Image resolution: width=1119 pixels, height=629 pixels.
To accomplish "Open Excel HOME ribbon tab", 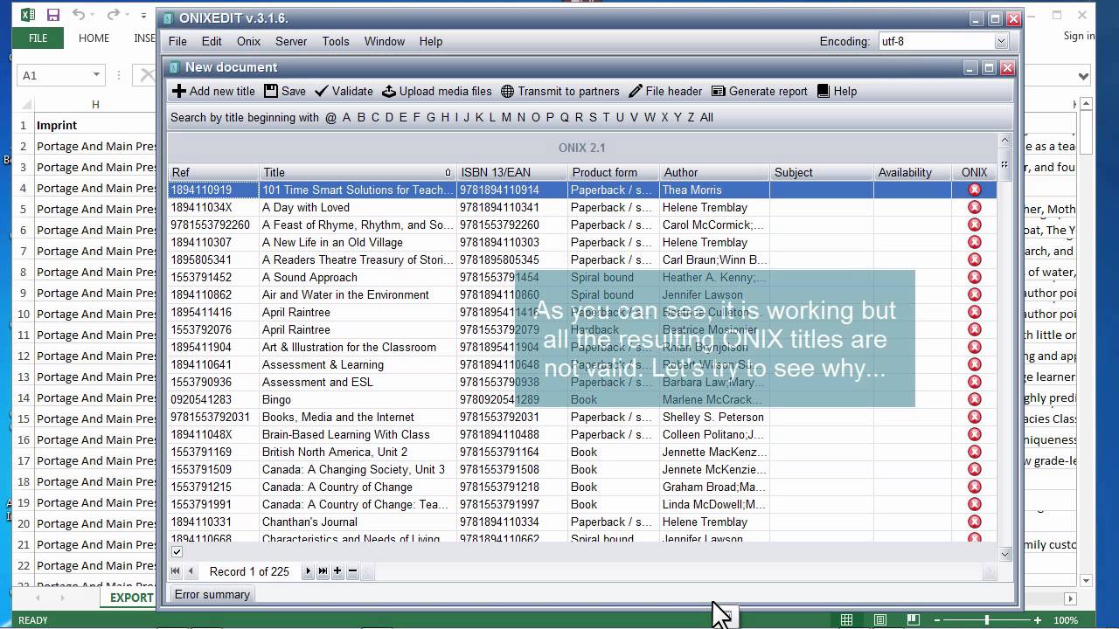I will [94, 38].
